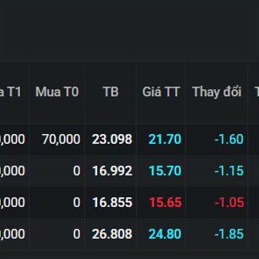Screen dimensions: 259x259
Task: Click the TB value 23.098
Action: click(x=112, y=139)
